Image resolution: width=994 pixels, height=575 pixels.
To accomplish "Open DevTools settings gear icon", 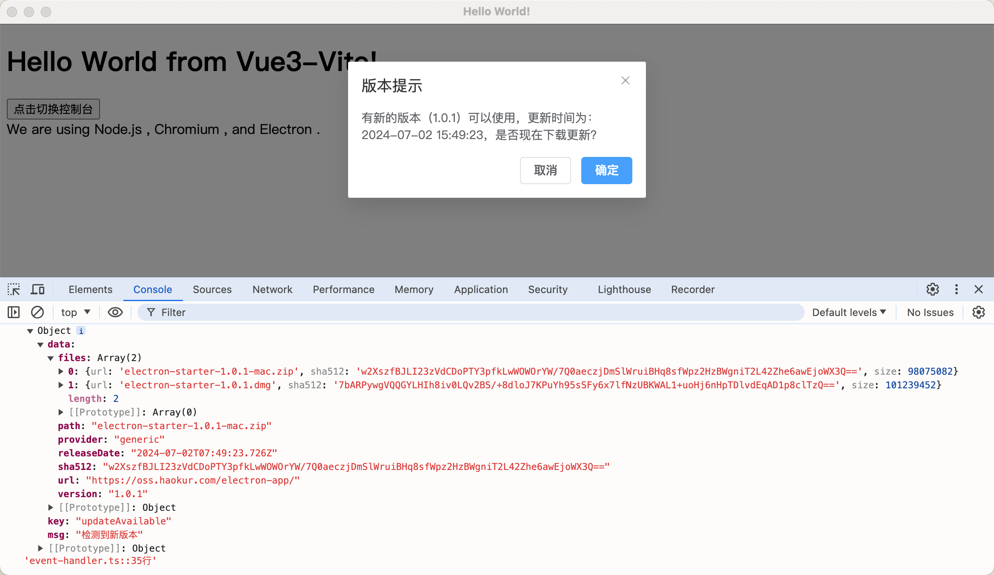I will 932,290.
